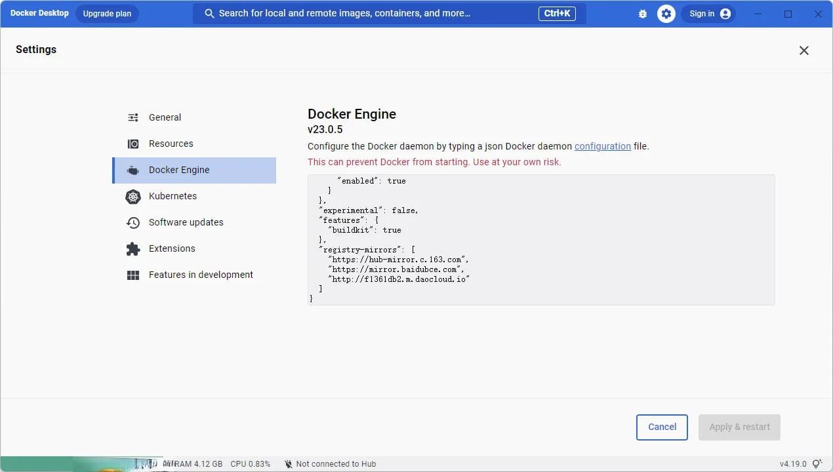Click the Kubernetes wheel icon

click(x=133, y=196)
